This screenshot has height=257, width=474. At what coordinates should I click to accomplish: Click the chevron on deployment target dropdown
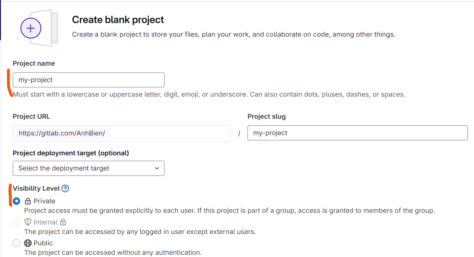(157, 168)
